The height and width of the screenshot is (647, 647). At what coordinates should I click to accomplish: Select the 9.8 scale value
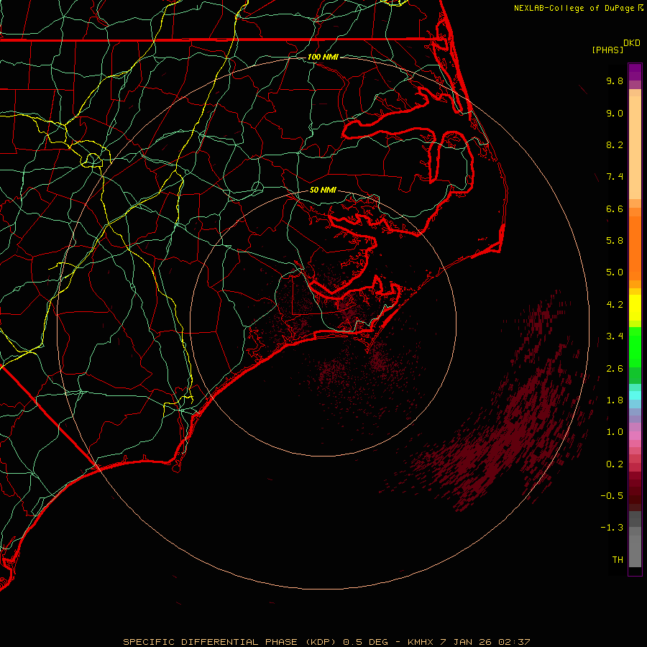click(x=615, y=81)
